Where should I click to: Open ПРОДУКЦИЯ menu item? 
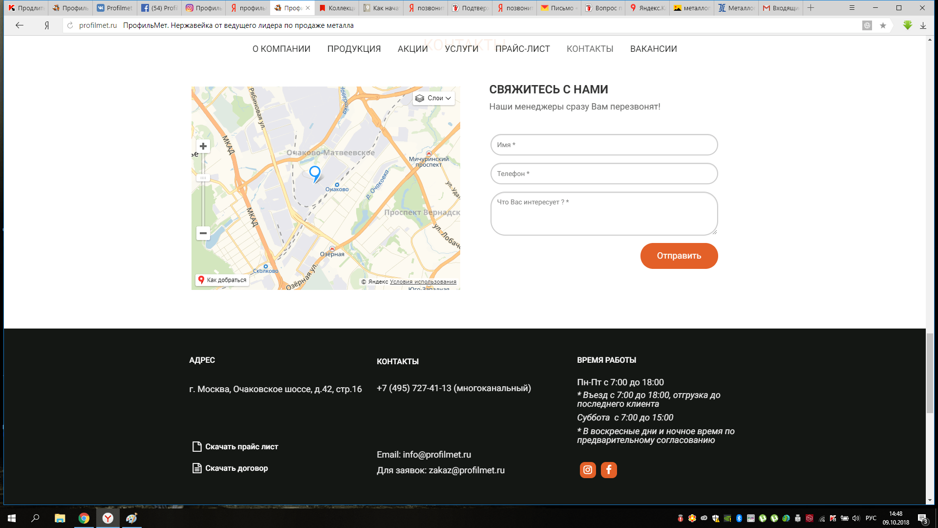tap(354, 49)
